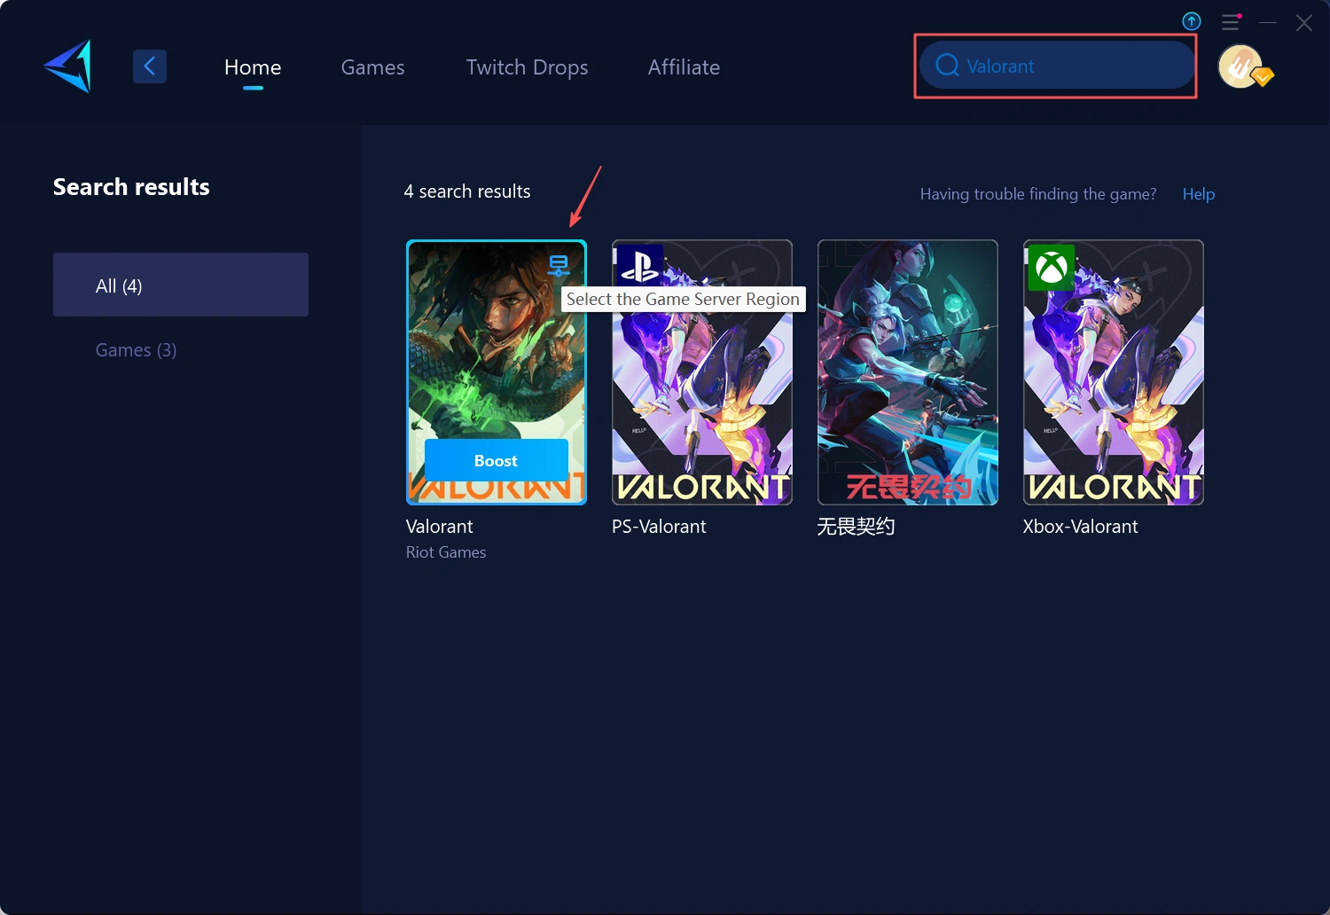The width and height of the screenshot is (1330, 915).
Task: Click the Xbox logo on Xbox-Valorant card
Action: (x=1051, y=268)
